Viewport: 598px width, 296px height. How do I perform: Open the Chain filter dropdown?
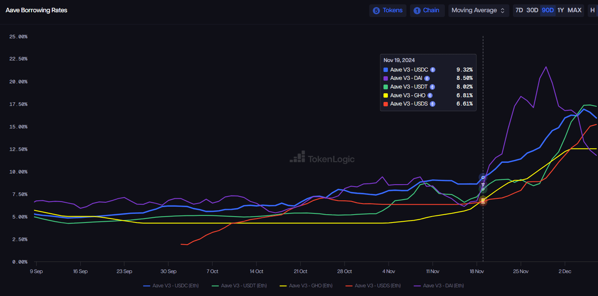(x=427, y=11)
